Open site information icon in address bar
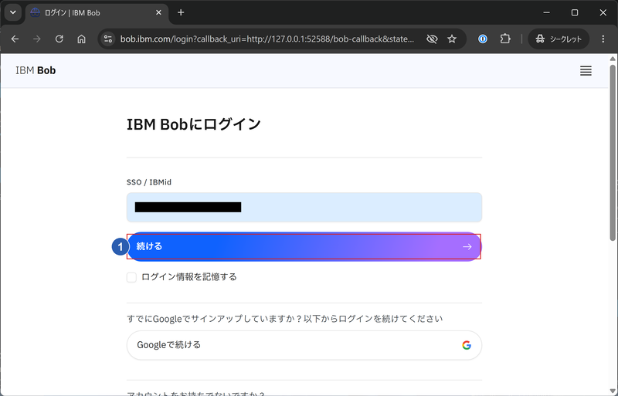This screenshot has width=618, height=396. 108,39
